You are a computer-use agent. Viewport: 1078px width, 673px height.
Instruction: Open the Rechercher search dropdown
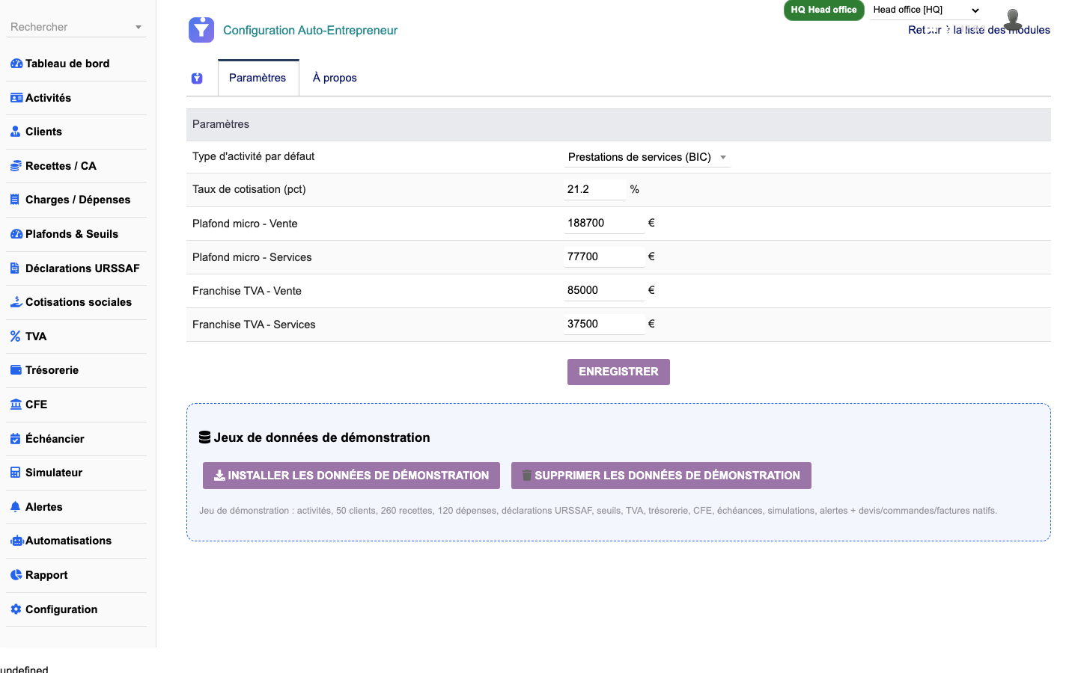coord(76,27)
